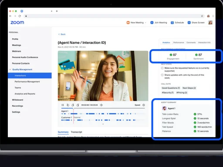Select the Performance tab
223x167 pixels.
(179, 43)
